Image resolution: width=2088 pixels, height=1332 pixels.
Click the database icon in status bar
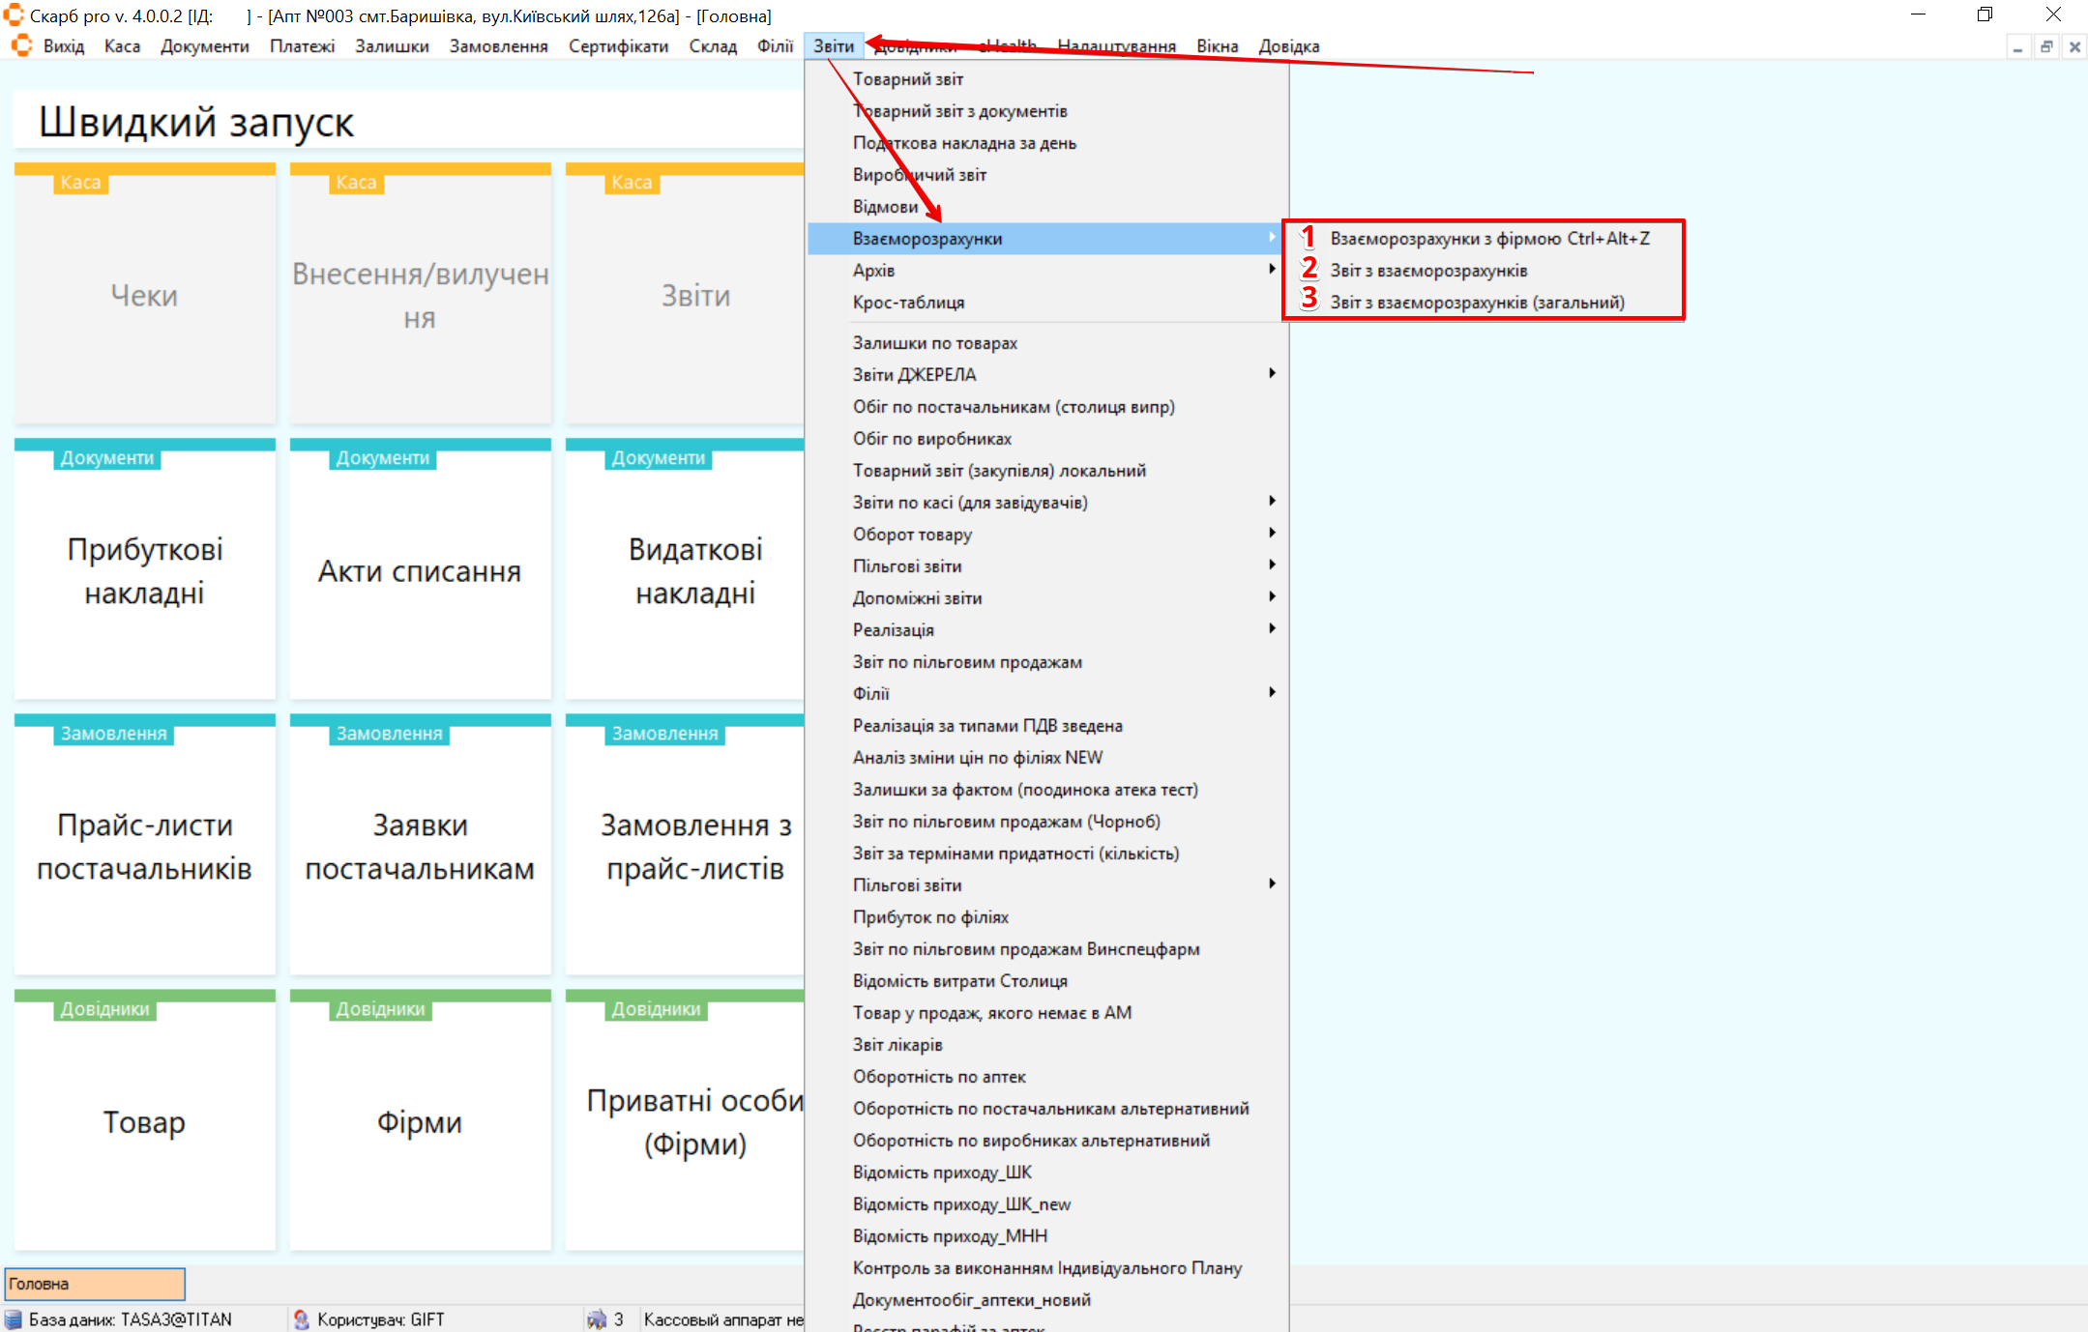coord(14,1319)
